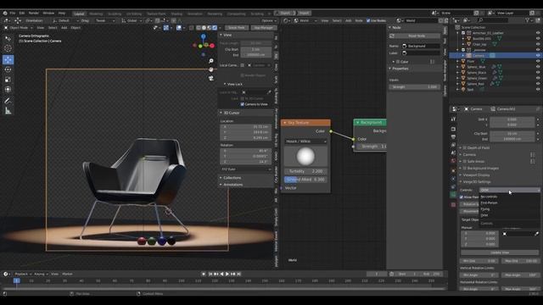Click the Sneak Peek button

pyautogui.click(x=237, y=28)
